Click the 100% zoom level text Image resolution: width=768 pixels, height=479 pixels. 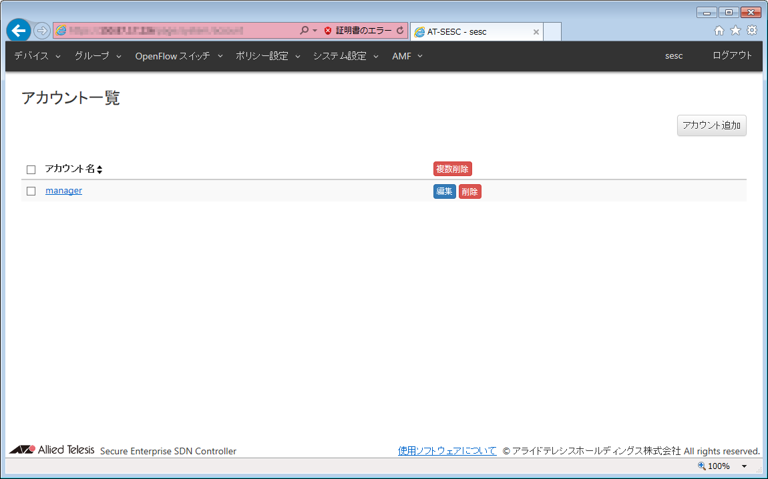pyautogui.click(x=719, y=466)
